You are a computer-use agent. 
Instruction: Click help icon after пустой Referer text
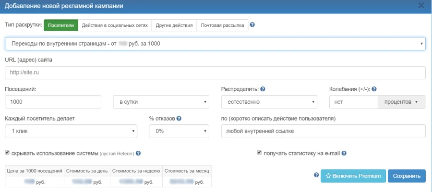pyautogui.click(x=138, y=153)
